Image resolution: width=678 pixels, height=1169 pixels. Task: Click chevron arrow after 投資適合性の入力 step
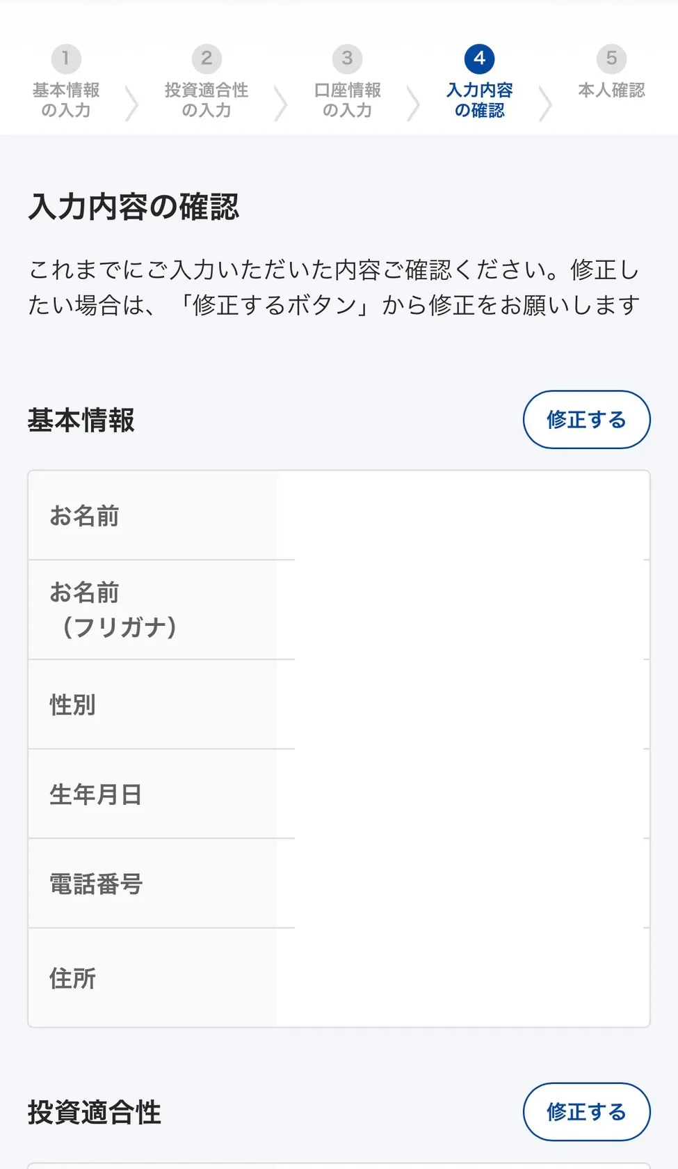coord(280,104)
